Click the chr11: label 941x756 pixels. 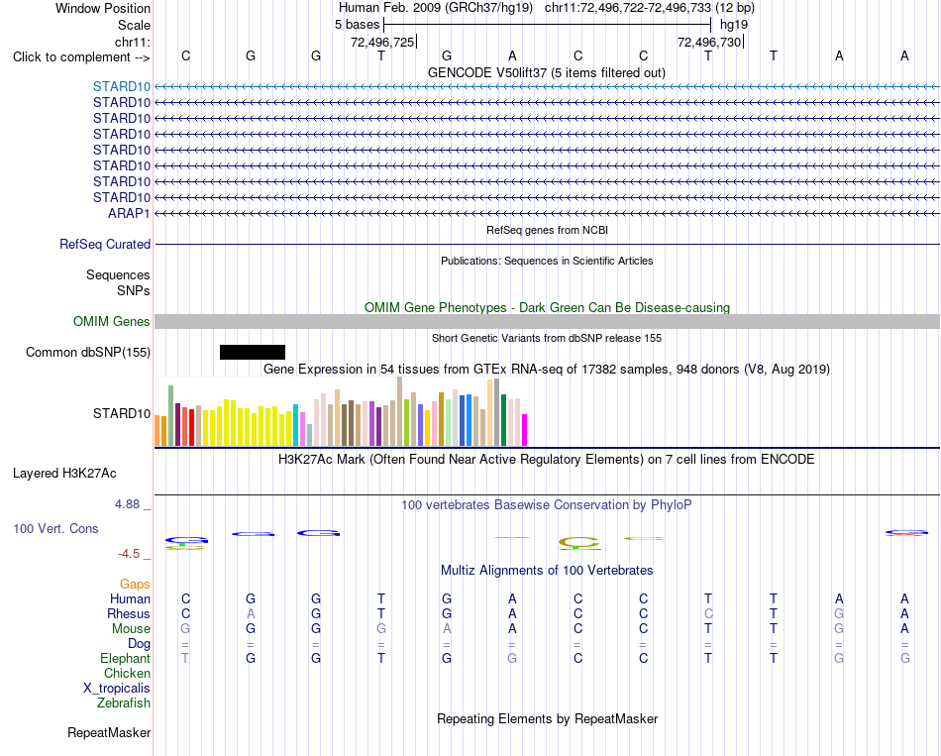tap(132, 42)
